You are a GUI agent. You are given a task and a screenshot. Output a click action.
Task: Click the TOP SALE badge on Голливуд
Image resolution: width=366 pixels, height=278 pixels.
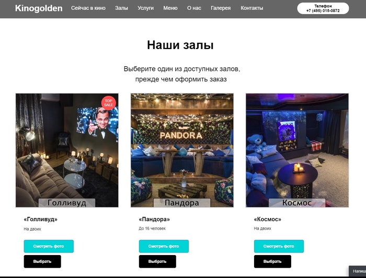109,103
